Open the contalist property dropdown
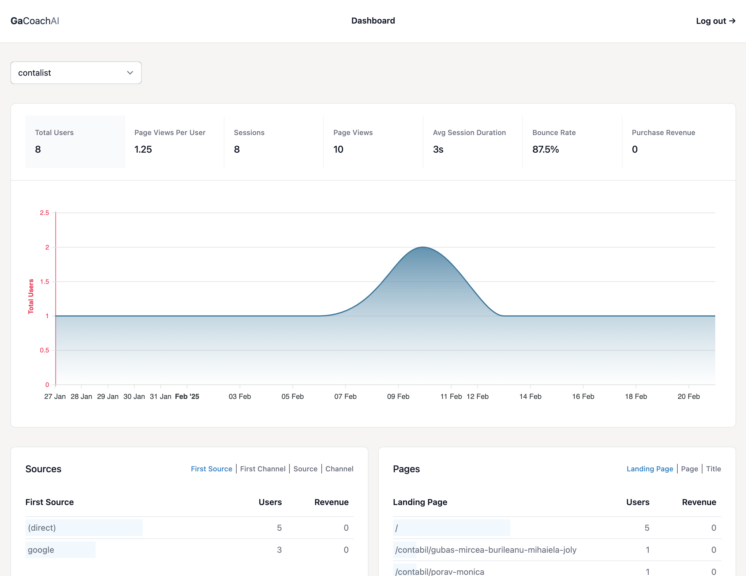This screenshot has height=576, width=746. tap(75, 73)
